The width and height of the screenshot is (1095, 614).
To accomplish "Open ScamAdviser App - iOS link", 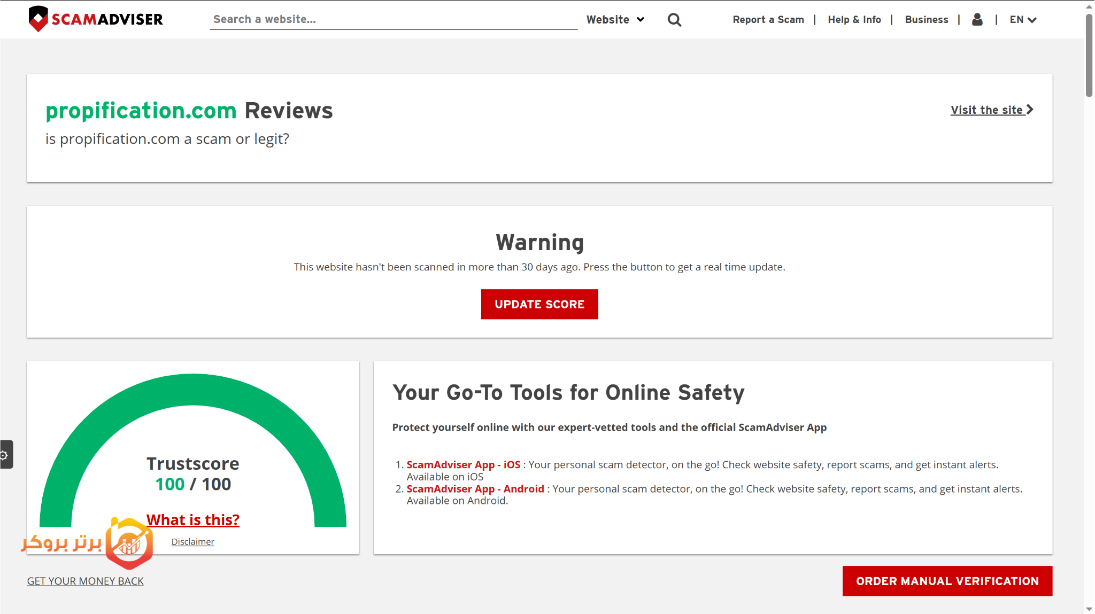I will coord(464,465).
